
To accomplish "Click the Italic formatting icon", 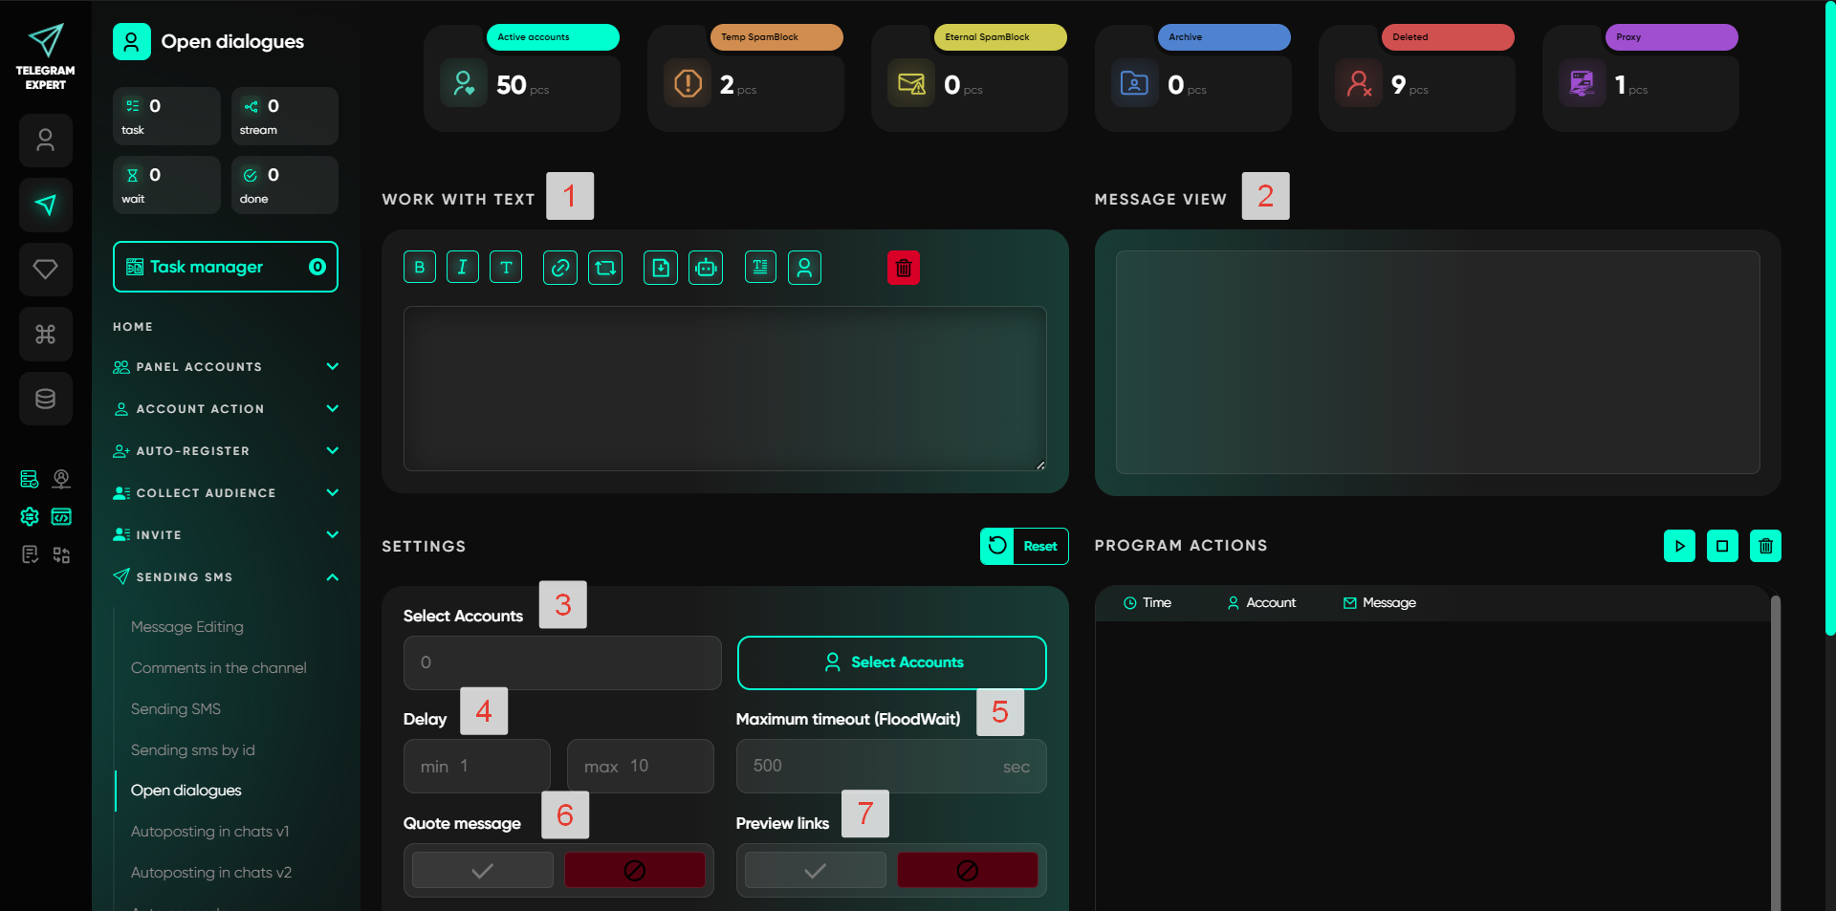I will pyautogui.click(x=463, y=268).
